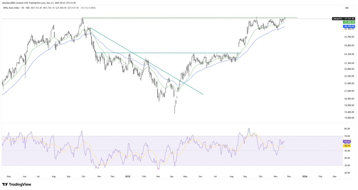358x190 pixels.
Task: Click the yellow 56.71 RSI average label
Action: coord(347,146)
